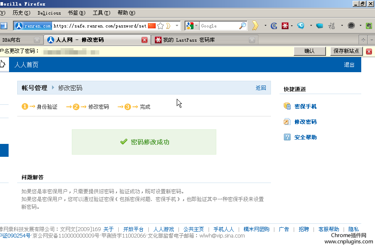Click the 广告 footer link
Viewport: 375px width, 247px height.
[284, 229]
